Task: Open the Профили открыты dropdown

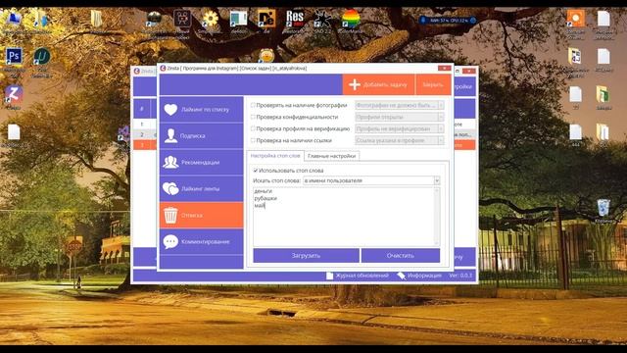Action: click(x=400, y=117)
